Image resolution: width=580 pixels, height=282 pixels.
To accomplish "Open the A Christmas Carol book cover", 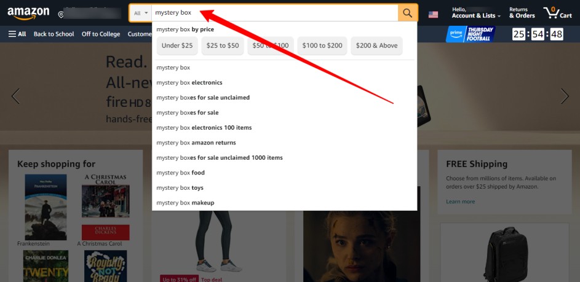I will coord(106,207).
